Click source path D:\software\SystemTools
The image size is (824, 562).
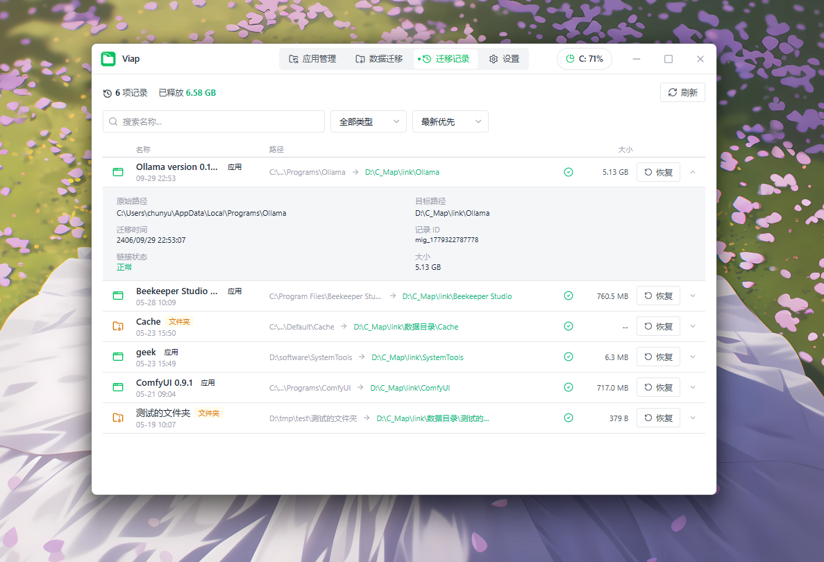pos(310,357)
